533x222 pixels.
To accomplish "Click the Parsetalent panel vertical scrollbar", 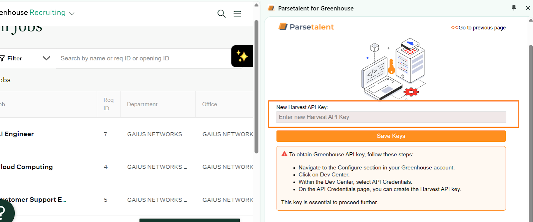I will pos(531,133).
